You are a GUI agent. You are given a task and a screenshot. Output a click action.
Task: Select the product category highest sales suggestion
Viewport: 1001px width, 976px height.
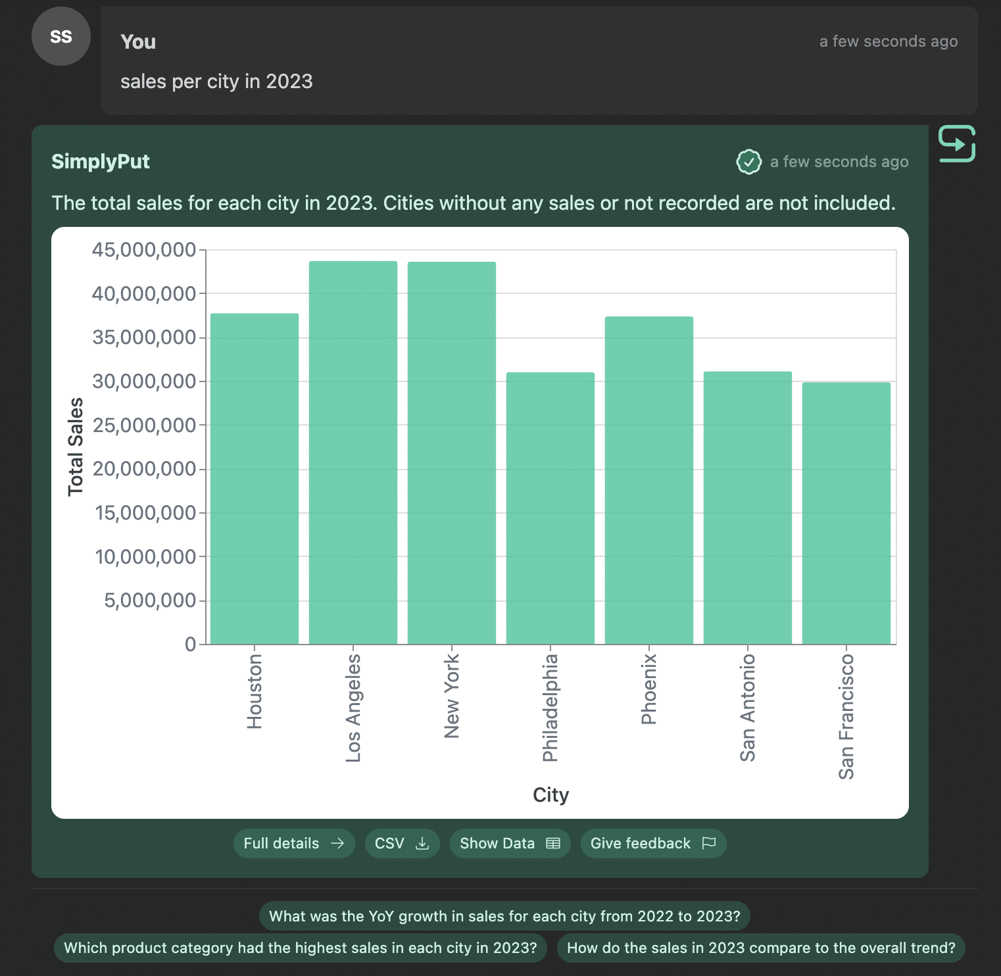tap(301, 948)
